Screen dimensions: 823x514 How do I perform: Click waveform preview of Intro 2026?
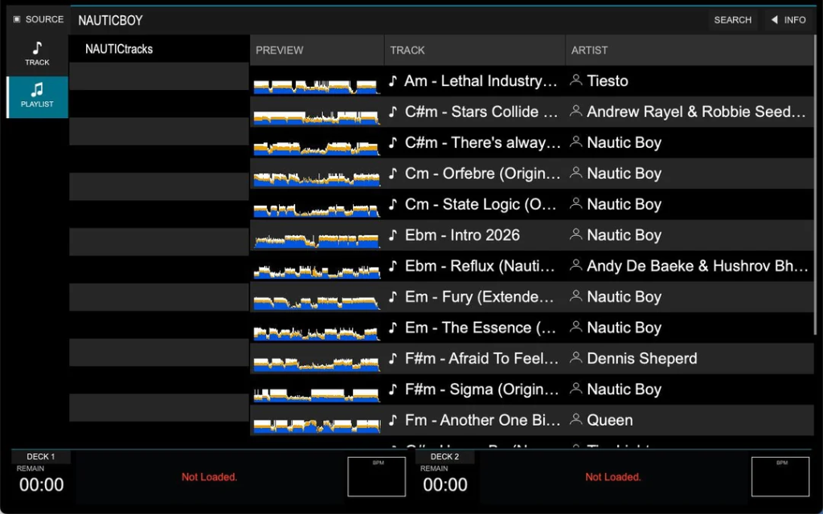click(x=317, y=241)
